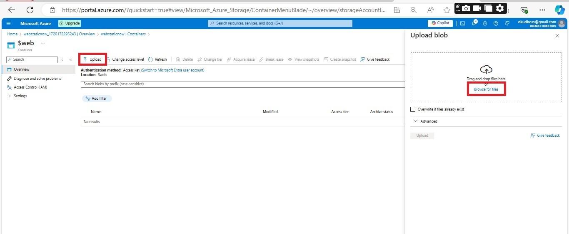Click the cloud upload icon in drop zone
The image size is (569, 234).
tap(486, 70)
